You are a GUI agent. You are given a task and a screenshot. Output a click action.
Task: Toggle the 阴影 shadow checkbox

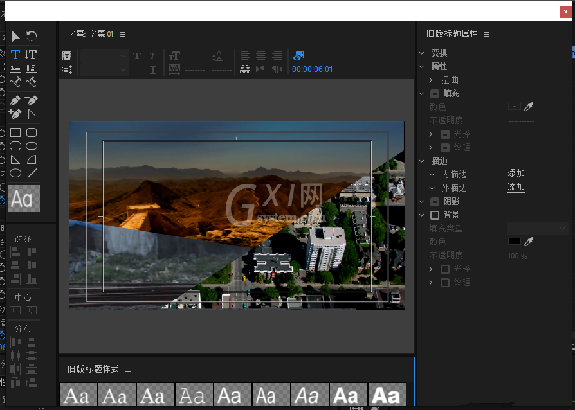(435, 202)
